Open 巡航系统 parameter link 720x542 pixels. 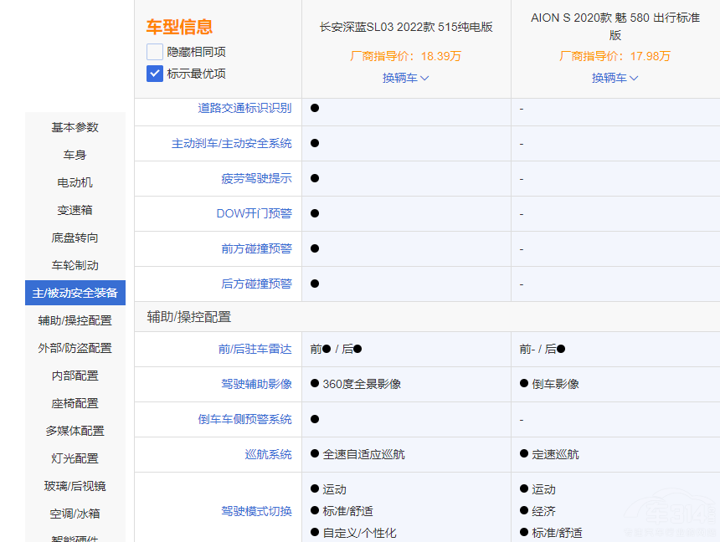click(x=268, y=454)
